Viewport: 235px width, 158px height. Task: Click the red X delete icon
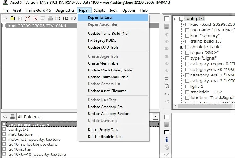coord(35,18)
